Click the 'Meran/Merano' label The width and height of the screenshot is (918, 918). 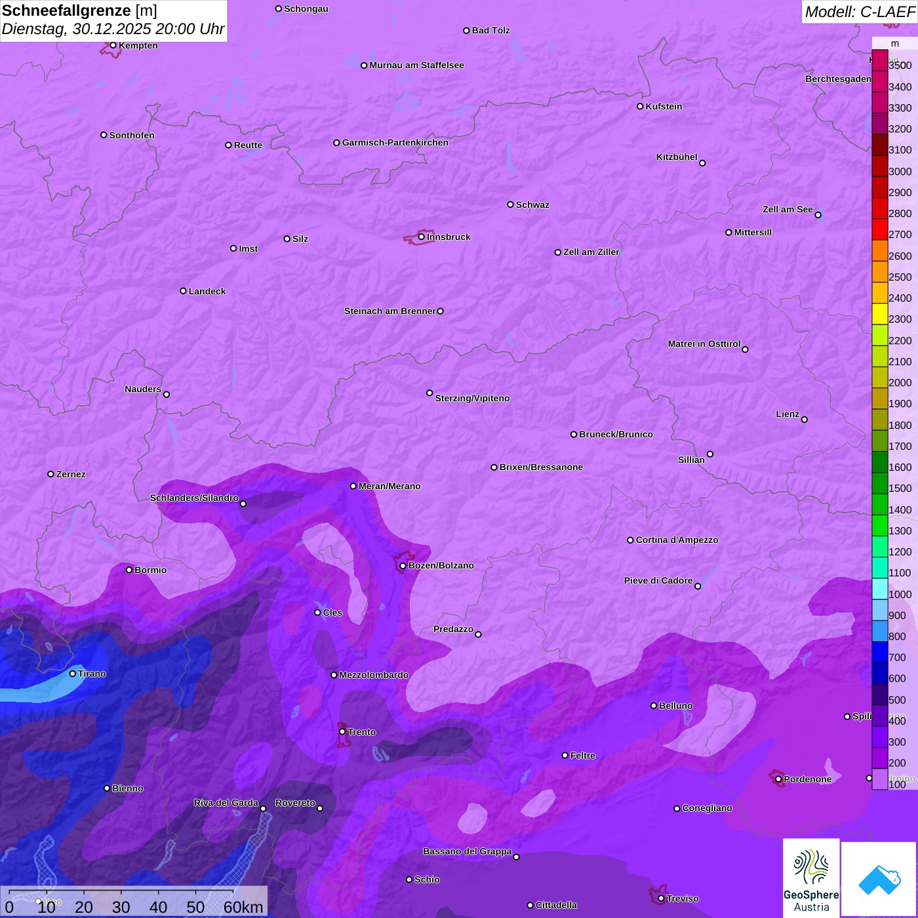coord(390,486)
